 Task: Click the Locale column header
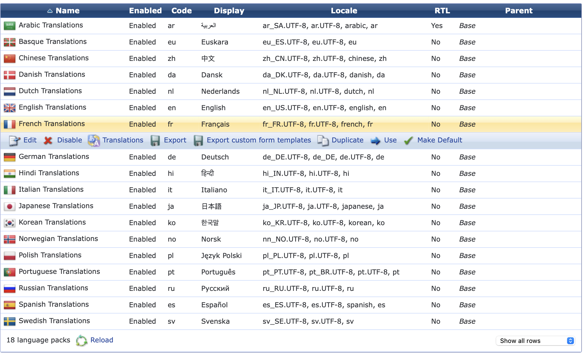click(344, 11)
